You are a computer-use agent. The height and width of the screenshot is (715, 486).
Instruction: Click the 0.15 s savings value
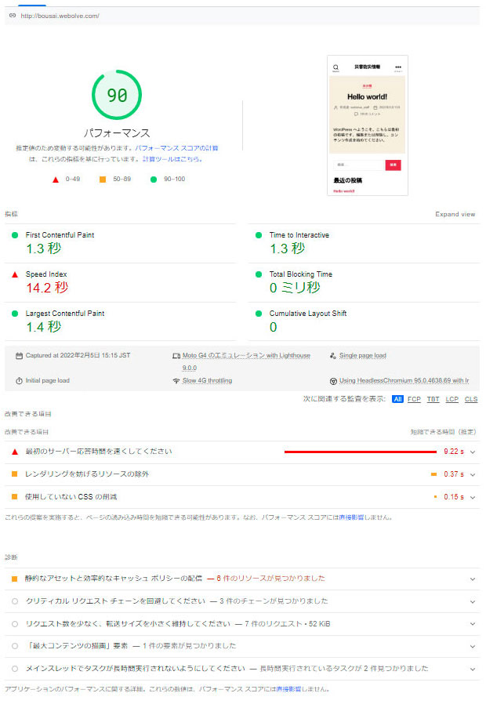click(x=454, y=497)
